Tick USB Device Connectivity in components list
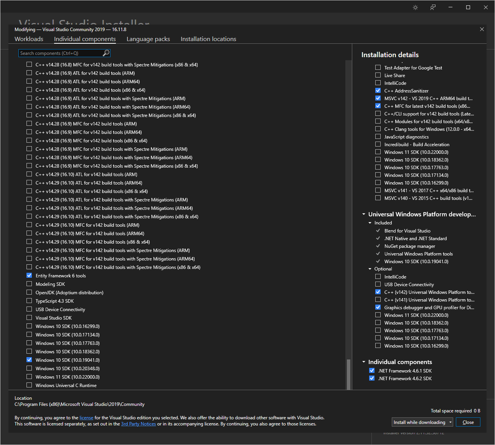 [x=29, y=309]
